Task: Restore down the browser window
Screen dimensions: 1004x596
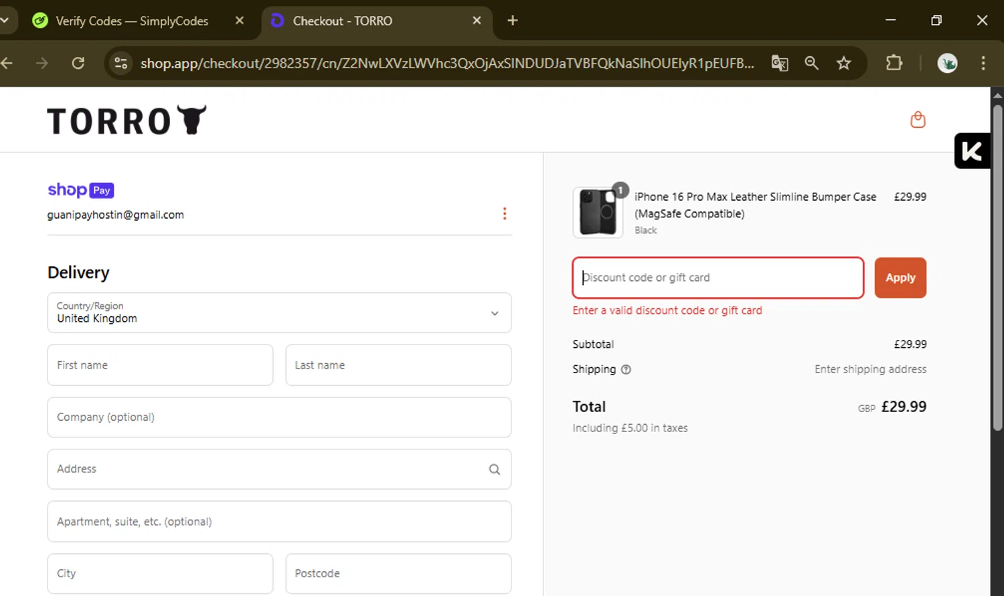Action: [x=936, y=21]
